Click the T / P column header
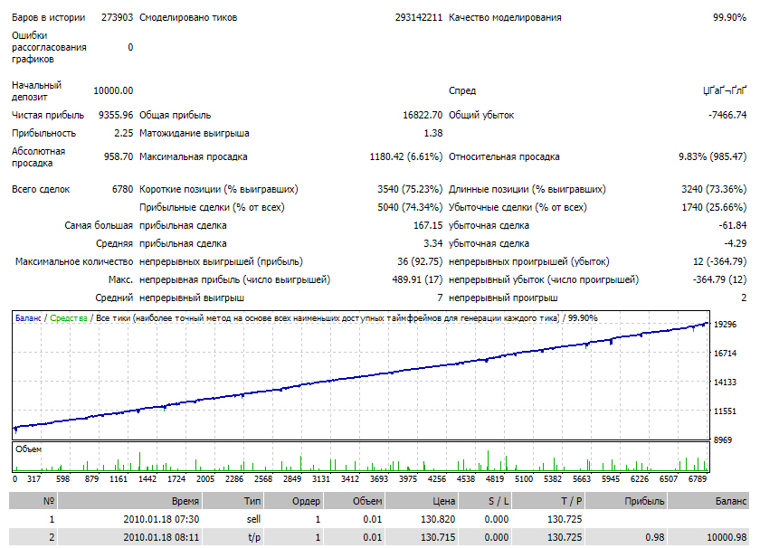Screen dimensions: 779x548 point(549,501)
